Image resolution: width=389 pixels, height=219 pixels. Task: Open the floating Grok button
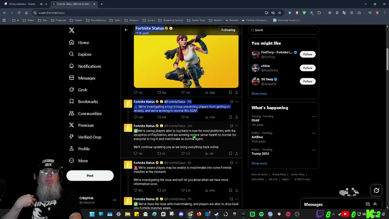(376, 190)
